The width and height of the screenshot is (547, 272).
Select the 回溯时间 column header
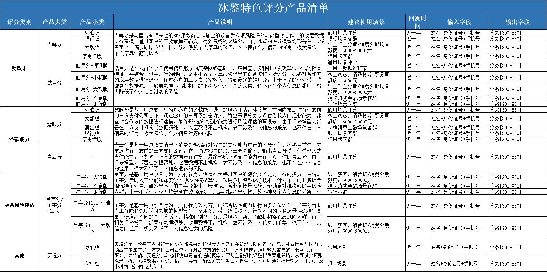(418, 22)
